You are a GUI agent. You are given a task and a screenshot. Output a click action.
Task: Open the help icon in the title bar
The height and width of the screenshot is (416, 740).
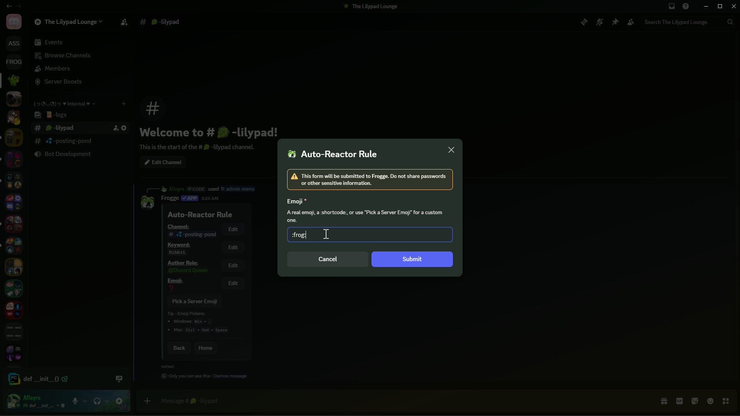click(x=686, y=6)
